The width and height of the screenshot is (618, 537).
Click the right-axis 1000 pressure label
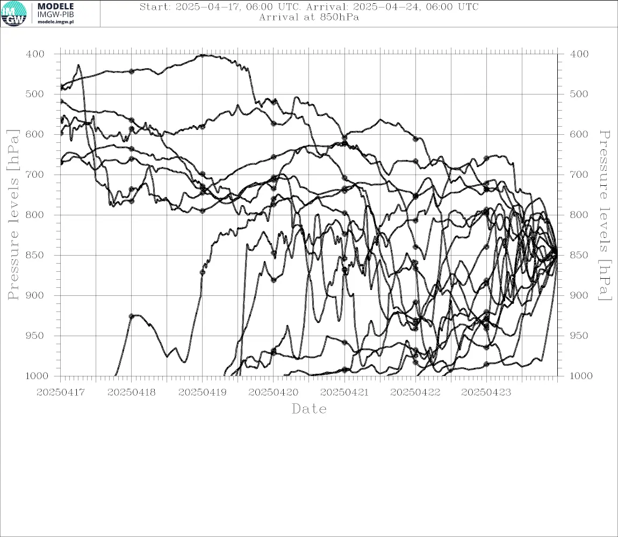[581, 376]
